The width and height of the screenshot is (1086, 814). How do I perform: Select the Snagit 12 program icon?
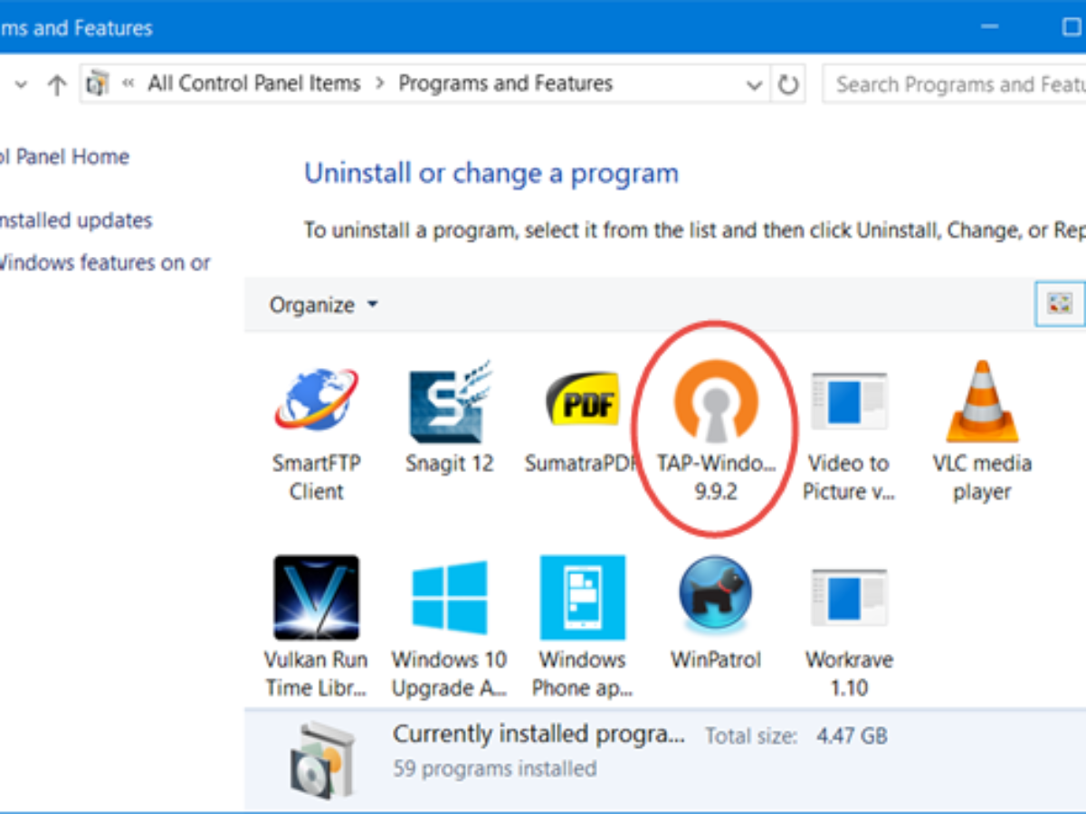coord(450,401)
